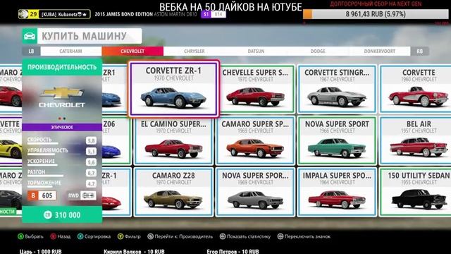Choose the Camaro Super Sport 1969 card

click(255, 140)
